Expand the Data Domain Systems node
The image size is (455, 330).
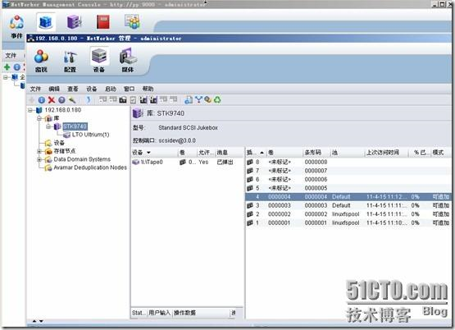(x=39, y=159)
